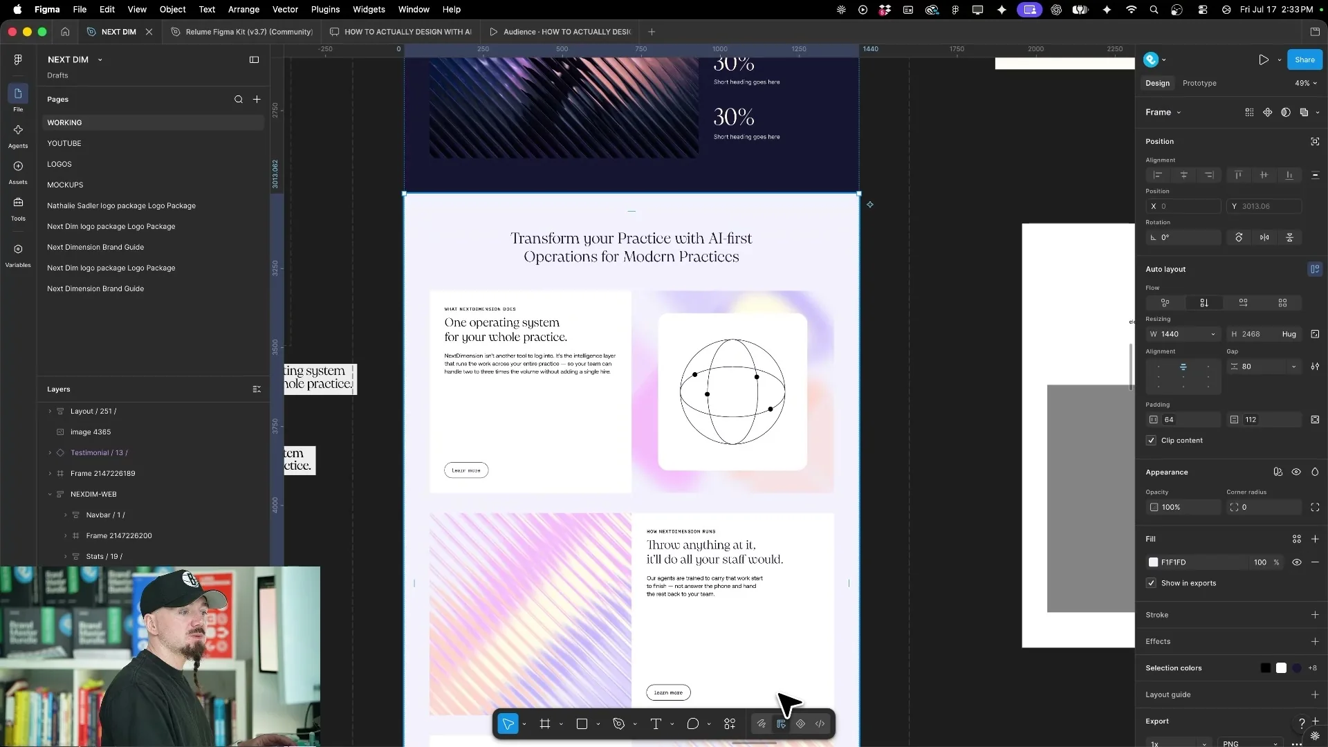Add a new page with plus icon
The height and width of the screenshot is (747, 1328).
click(x=257, y=100)
